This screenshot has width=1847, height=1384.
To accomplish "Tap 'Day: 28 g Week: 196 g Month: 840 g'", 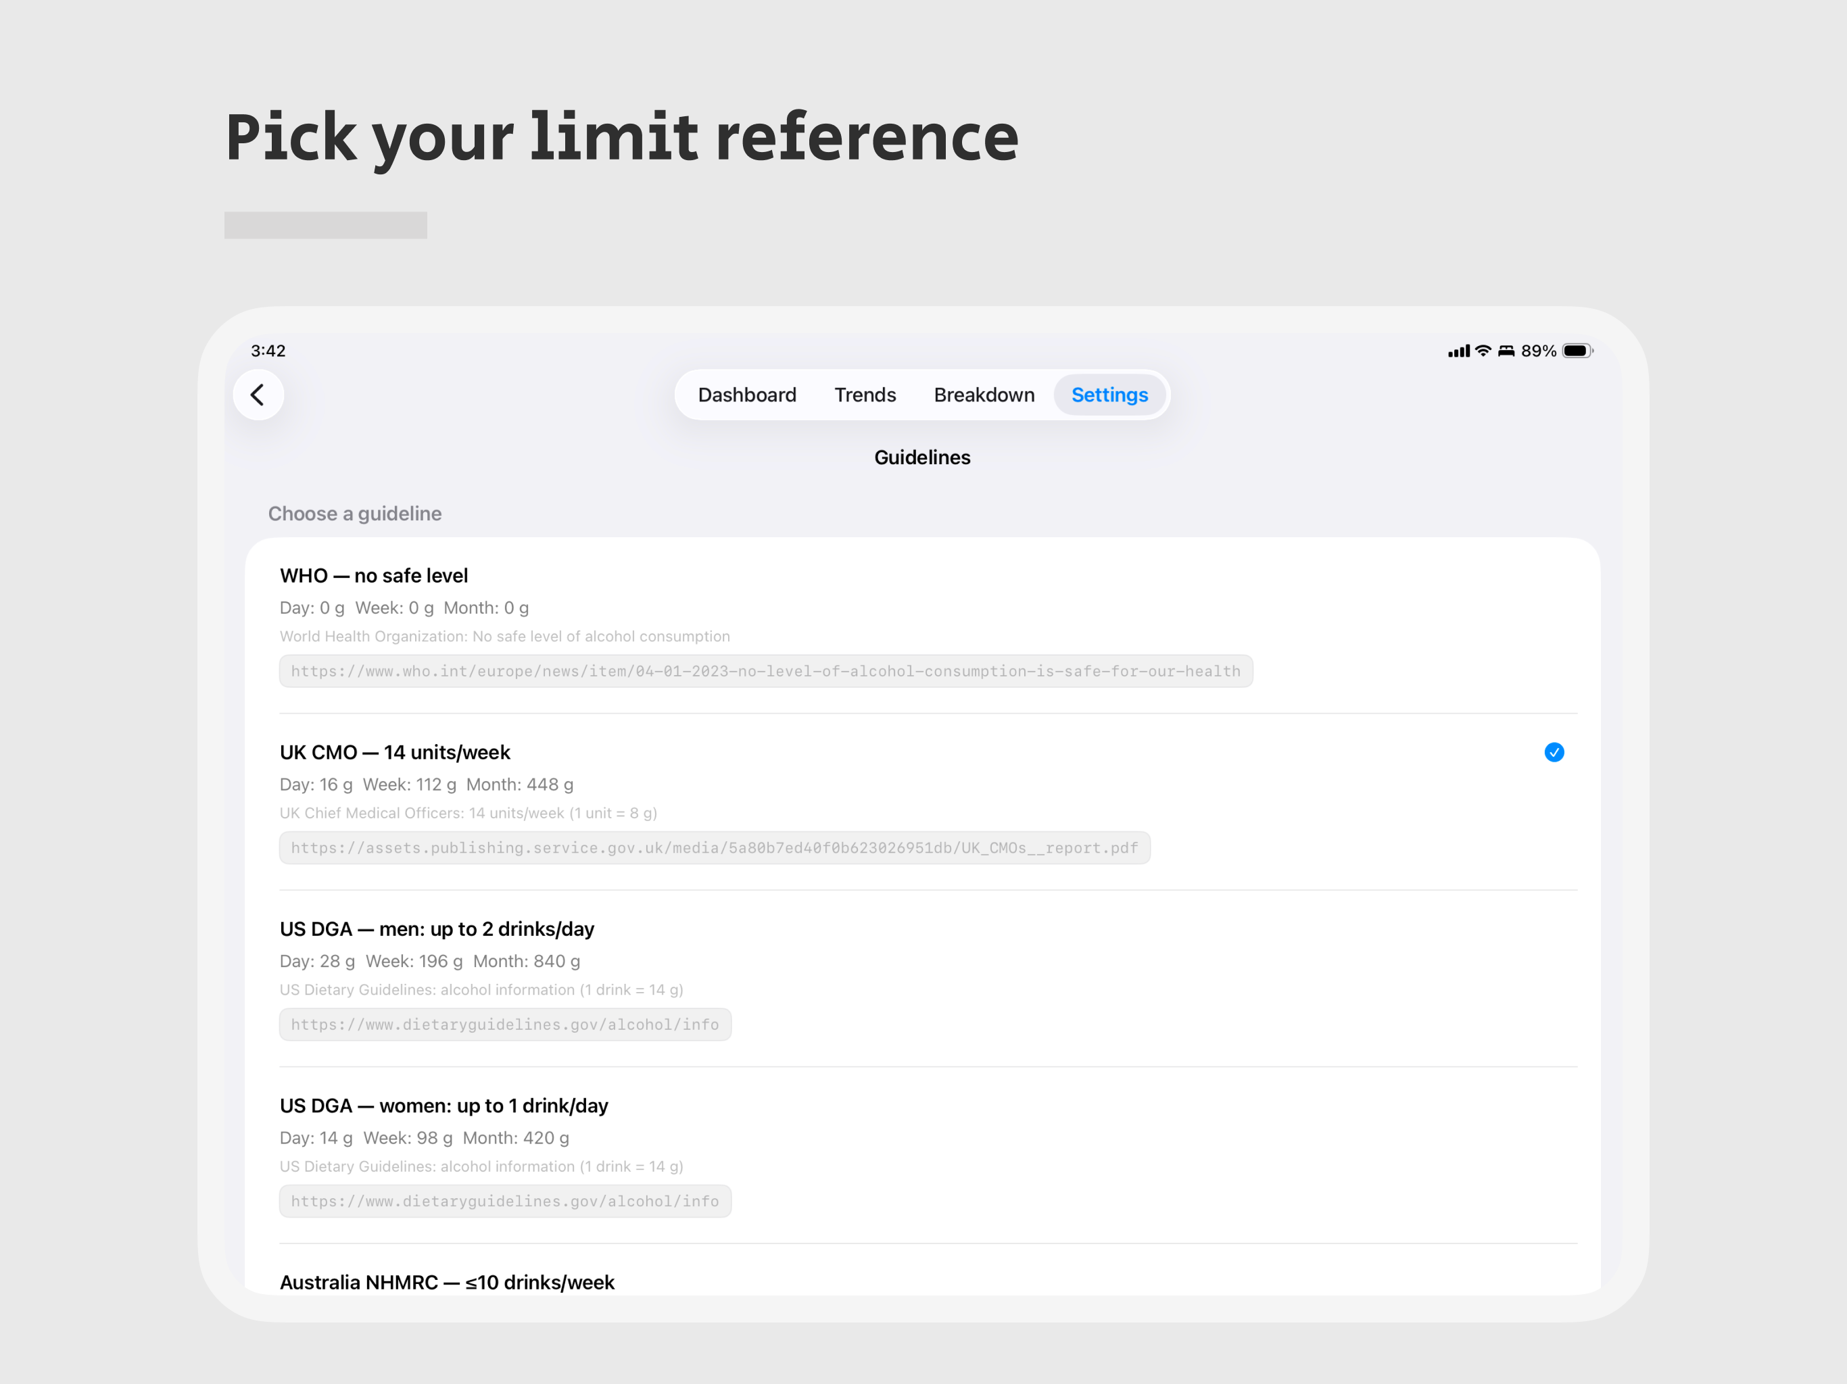I will pos(430,962).
